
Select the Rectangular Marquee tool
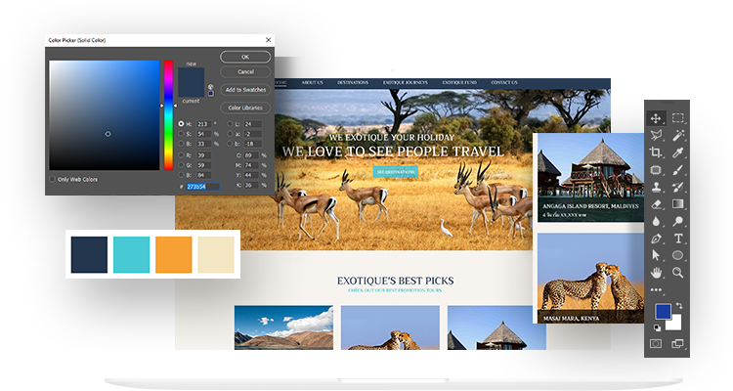[x=678, y=118]
